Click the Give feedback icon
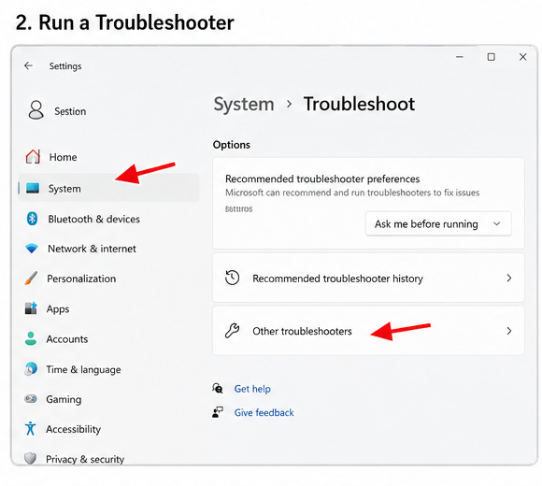This screenshot has width=542, height=486. click(218, 412)
